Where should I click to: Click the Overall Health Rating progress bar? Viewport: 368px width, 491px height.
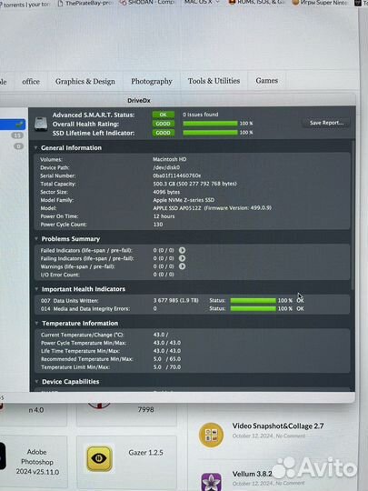210,124
